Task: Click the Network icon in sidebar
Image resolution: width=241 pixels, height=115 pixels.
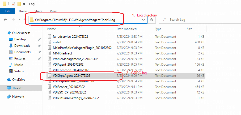Action: tap(9, 97)
